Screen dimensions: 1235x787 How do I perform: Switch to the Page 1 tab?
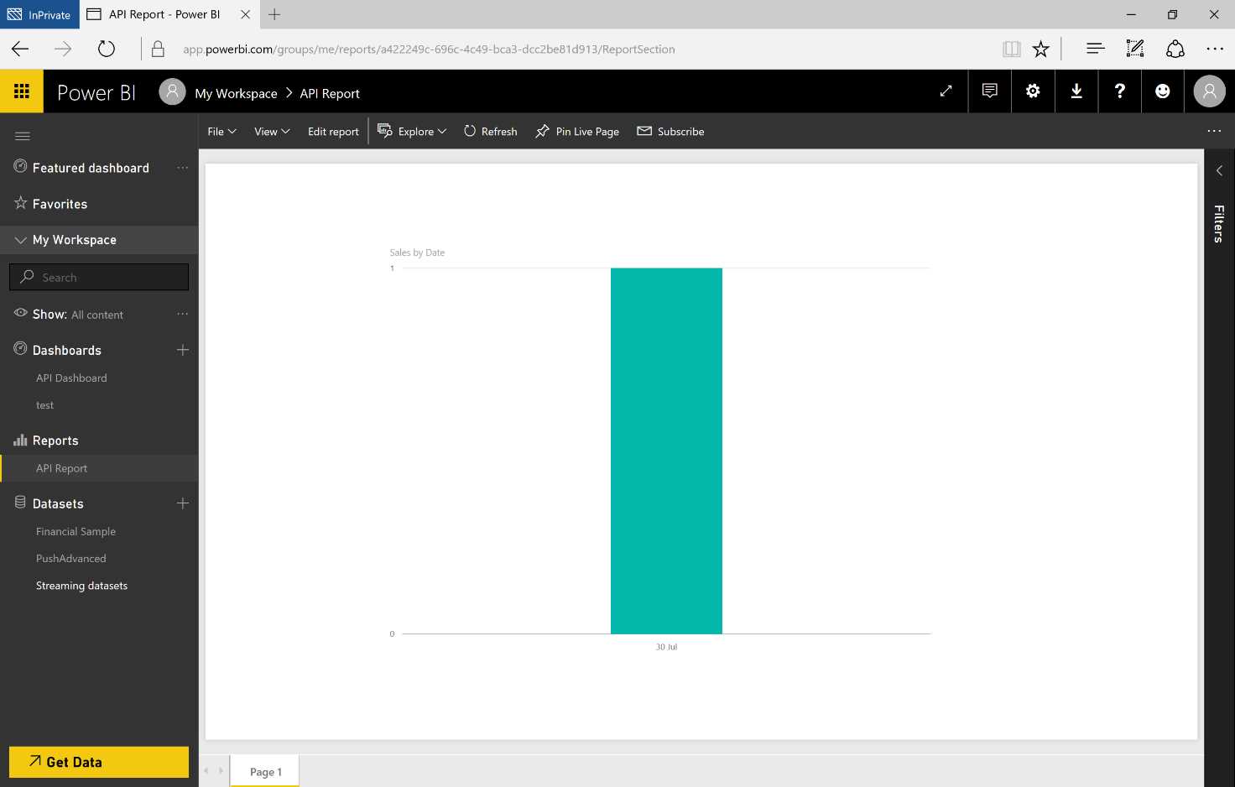tap(264, 771)
